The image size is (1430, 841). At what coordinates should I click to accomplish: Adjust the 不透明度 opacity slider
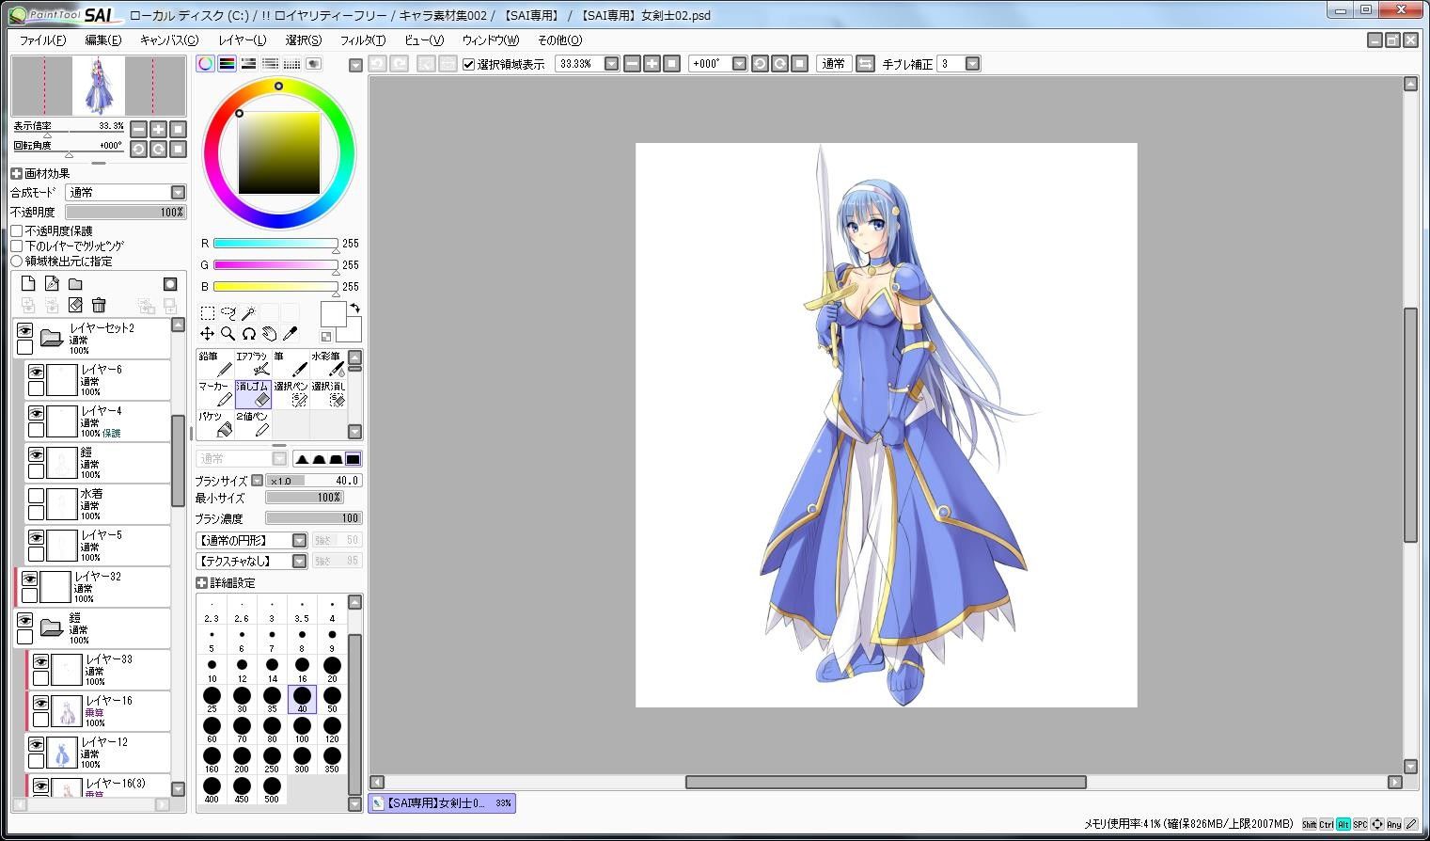click(126, 213)
